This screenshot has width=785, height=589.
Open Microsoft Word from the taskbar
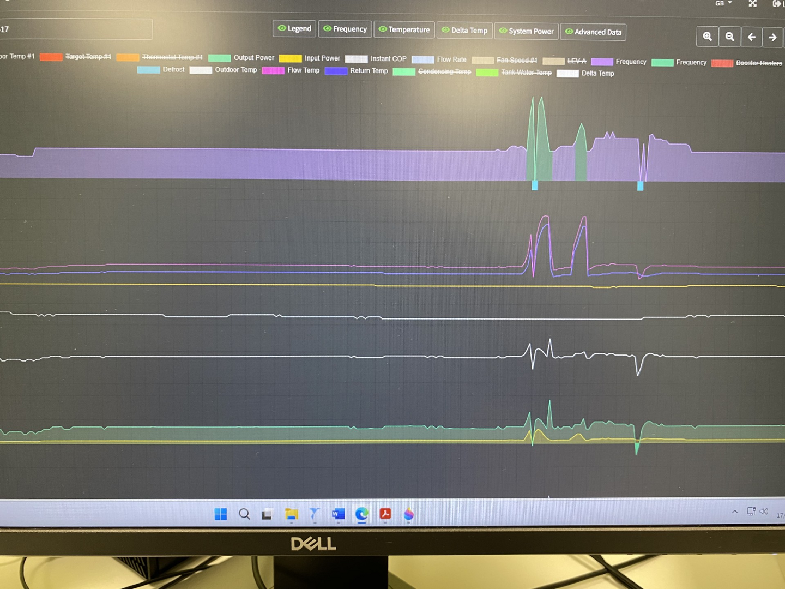pos(338,514)
